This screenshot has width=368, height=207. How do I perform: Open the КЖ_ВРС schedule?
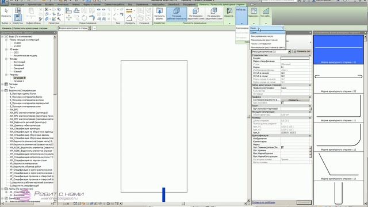pyautogui.click(x=14, y=110)
